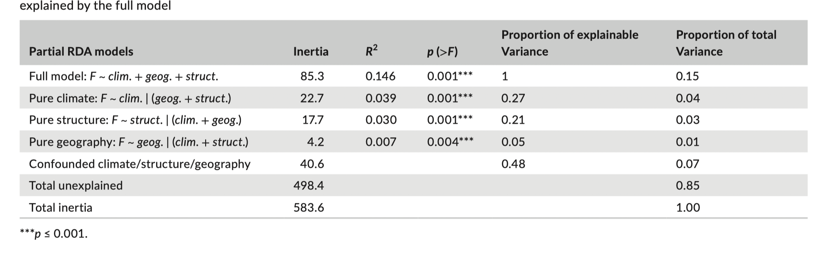833x261 pixels.
Task: Click the explainable variance value 0.48
Action: 513,164
